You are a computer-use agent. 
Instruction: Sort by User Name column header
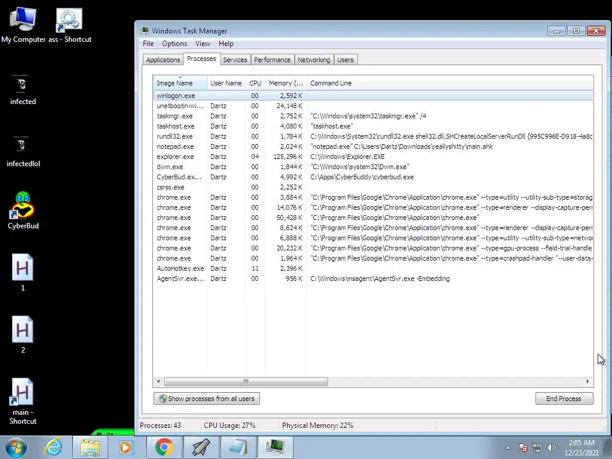(226, 83)
